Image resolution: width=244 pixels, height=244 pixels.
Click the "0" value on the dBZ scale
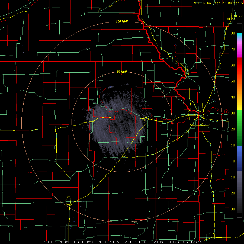click(234, 161)
